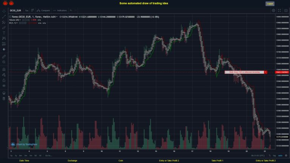Click the Date Time column header
The height and width of the screenshot is (163, 290).
pyautogui.click(x=24, y=161)
